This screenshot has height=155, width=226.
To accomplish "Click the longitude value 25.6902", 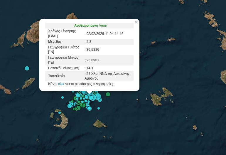I will [93, 60].
